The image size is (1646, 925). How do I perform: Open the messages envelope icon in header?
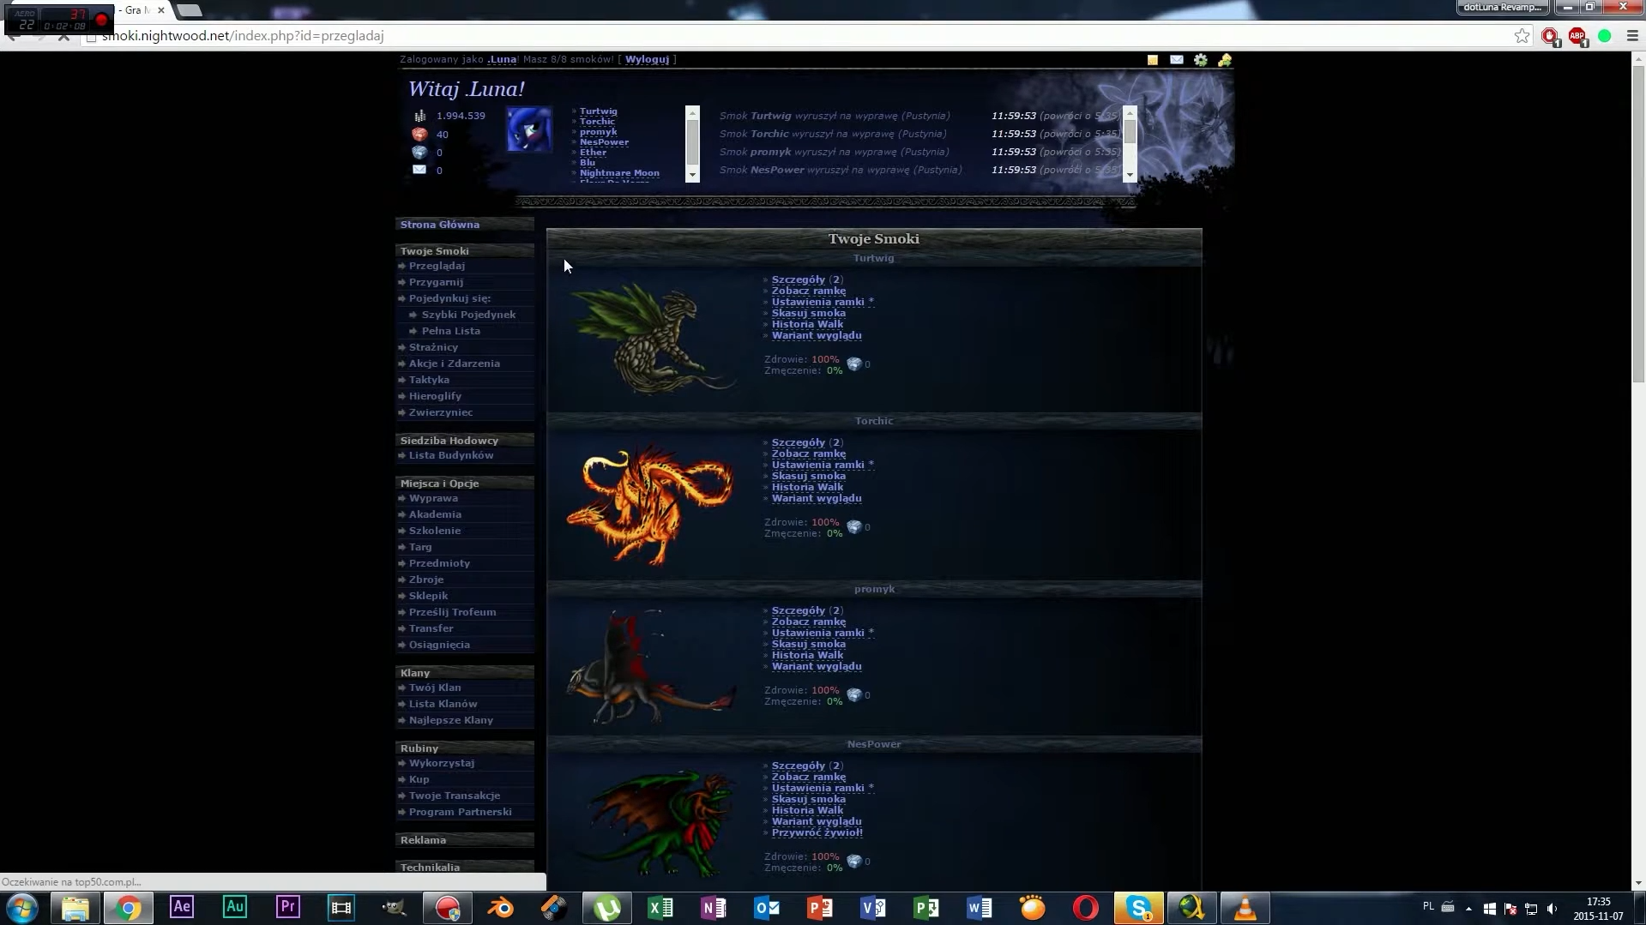pyautogui.click(x=1176, y=60)
